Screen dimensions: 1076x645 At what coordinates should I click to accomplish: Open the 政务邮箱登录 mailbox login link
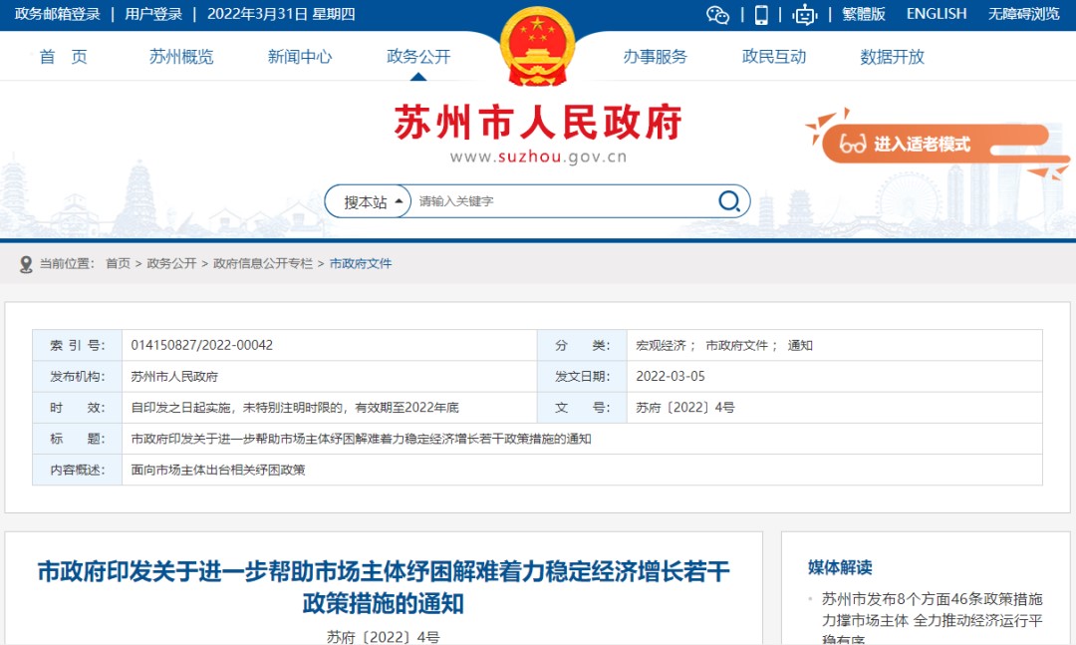coord(58,14)
